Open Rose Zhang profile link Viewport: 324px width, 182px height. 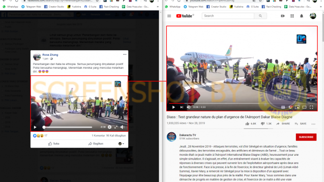[x=50, y=55]
